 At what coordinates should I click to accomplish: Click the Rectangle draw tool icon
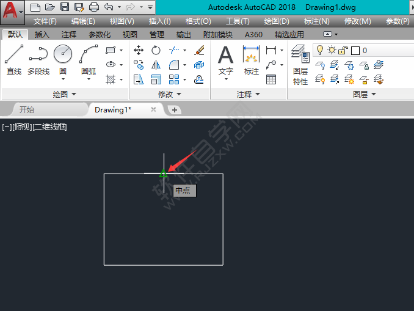click(x=111, y=50)
